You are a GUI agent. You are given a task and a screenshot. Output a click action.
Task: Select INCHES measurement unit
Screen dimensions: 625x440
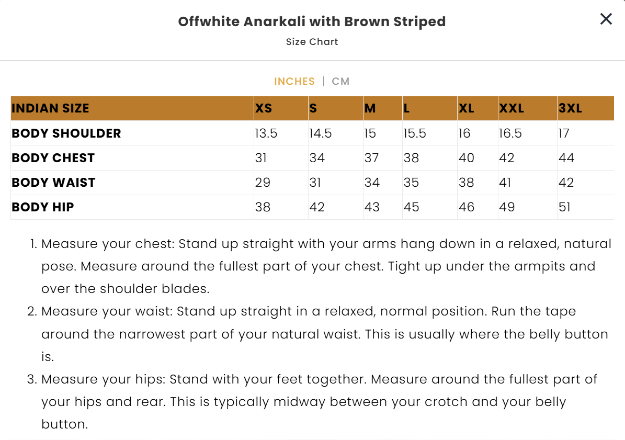coord(294,81)
